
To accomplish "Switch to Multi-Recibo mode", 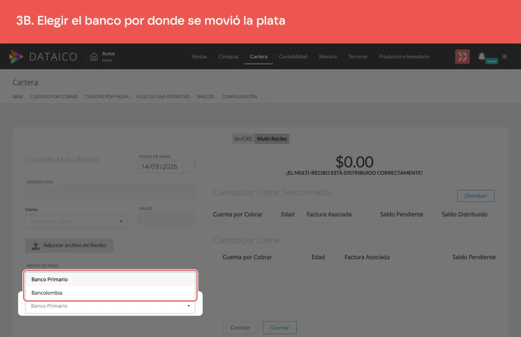I will click(272, 139).
